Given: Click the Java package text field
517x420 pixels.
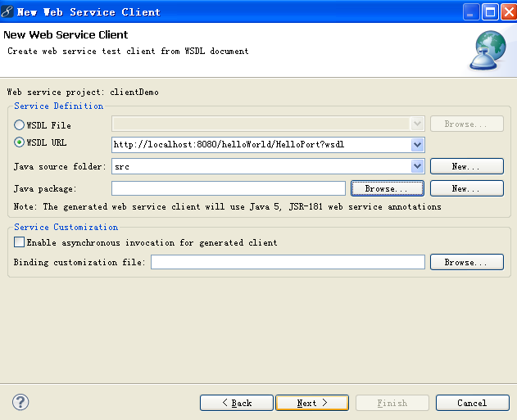Looking at the screenshot, I should pos(228,188).
